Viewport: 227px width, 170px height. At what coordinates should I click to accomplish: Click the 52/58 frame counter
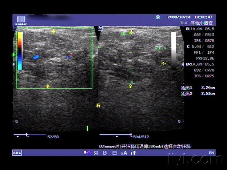click(x=53, y=137)
